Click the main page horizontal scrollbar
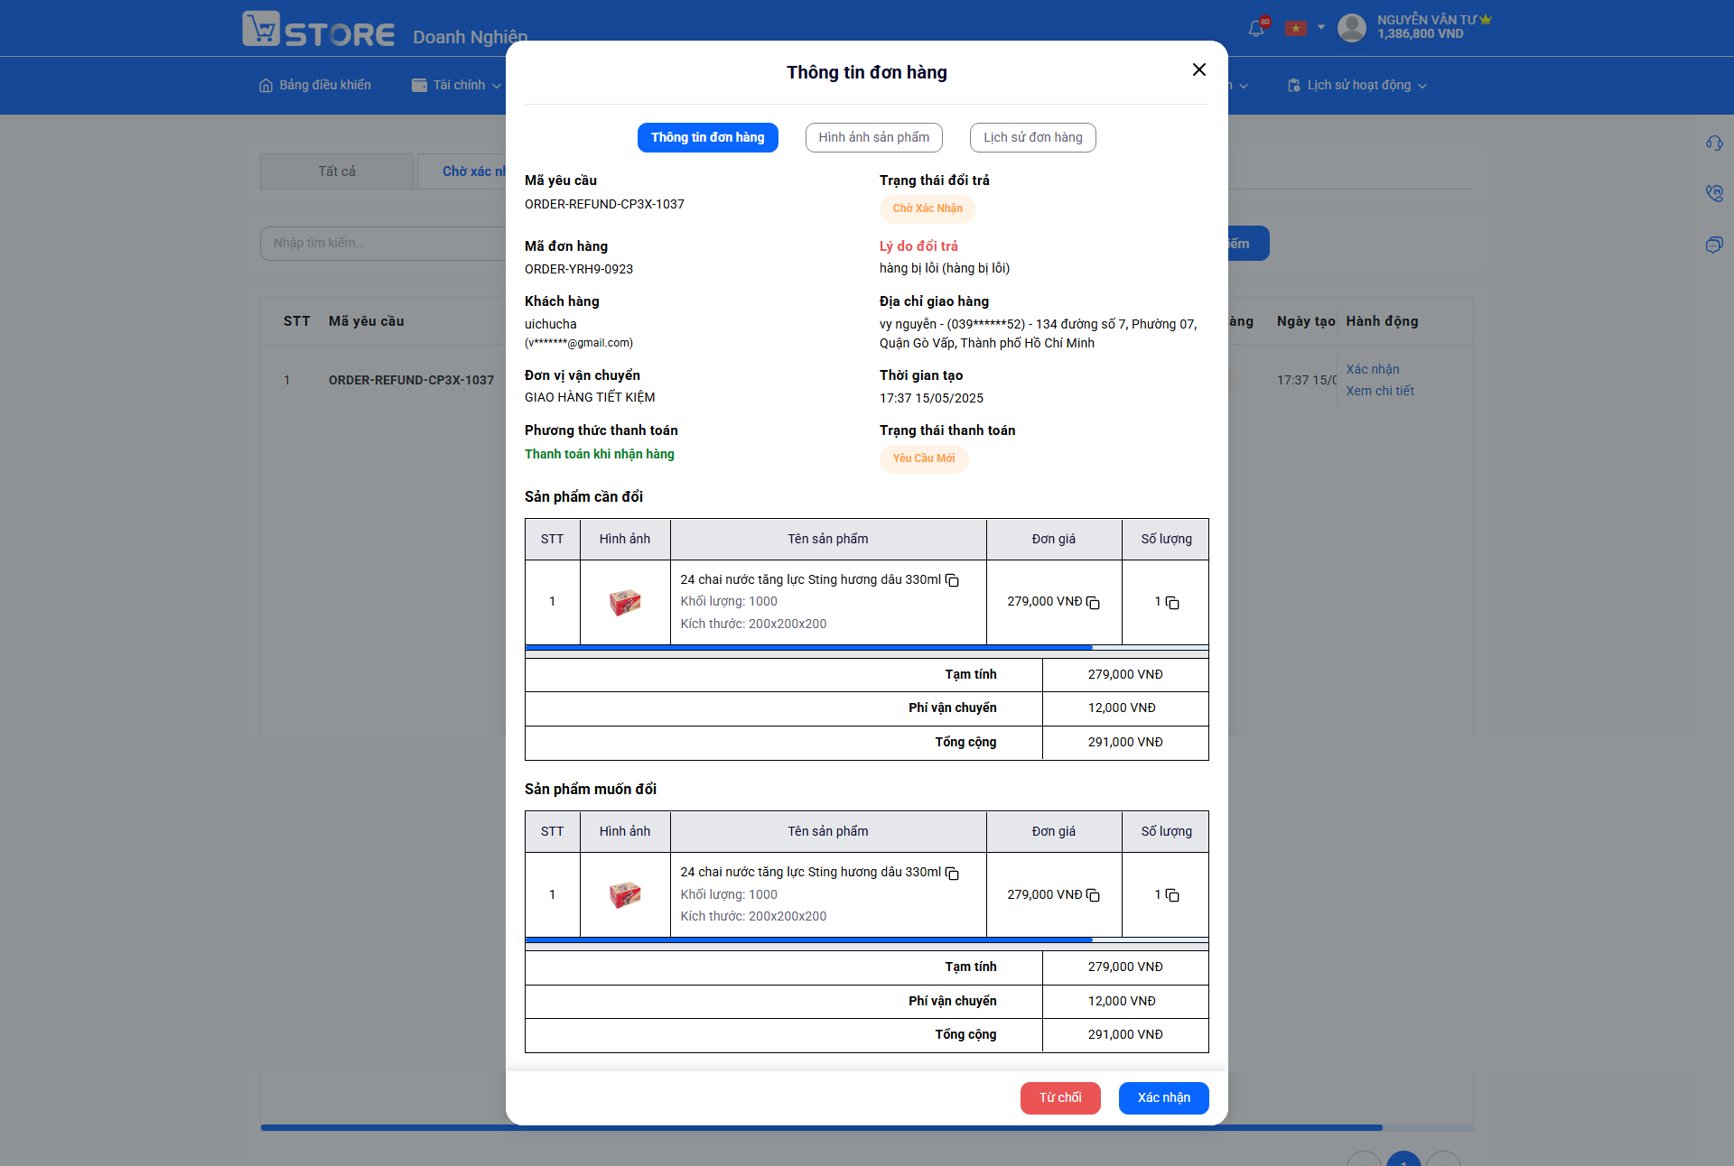The width and height of the screenshot is (1734, 1166). [822, 1127]
